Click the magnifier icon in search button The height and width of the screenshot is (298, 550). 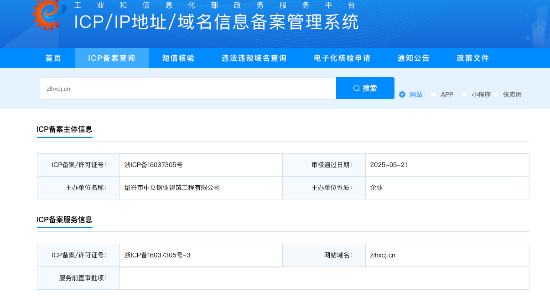click(357, 88)
